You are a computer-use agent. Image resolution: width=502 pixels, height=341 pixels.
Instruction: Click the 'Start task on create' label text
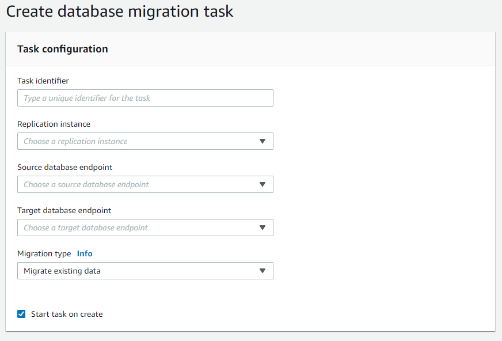tap(67, 314)
